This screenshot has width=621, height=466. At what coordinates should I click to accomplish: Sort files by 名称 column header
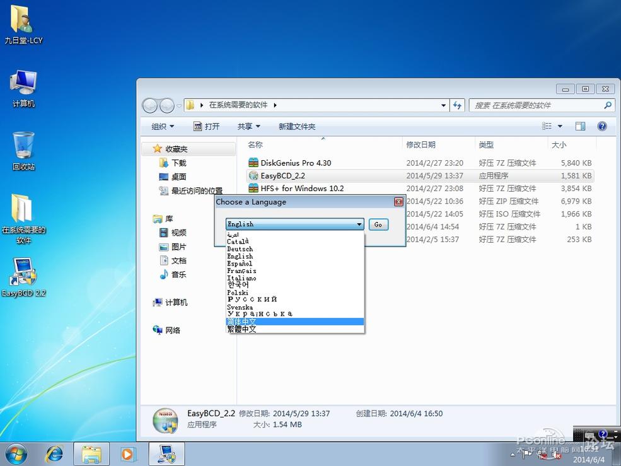(x=323, y=144)
